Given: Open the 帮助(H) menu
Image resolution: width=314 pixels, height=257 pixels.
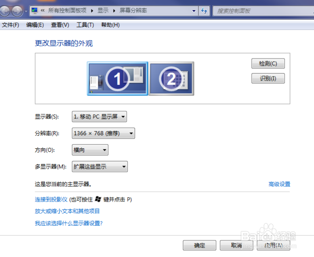Looking at the screenshot, I should click(110, 25).
